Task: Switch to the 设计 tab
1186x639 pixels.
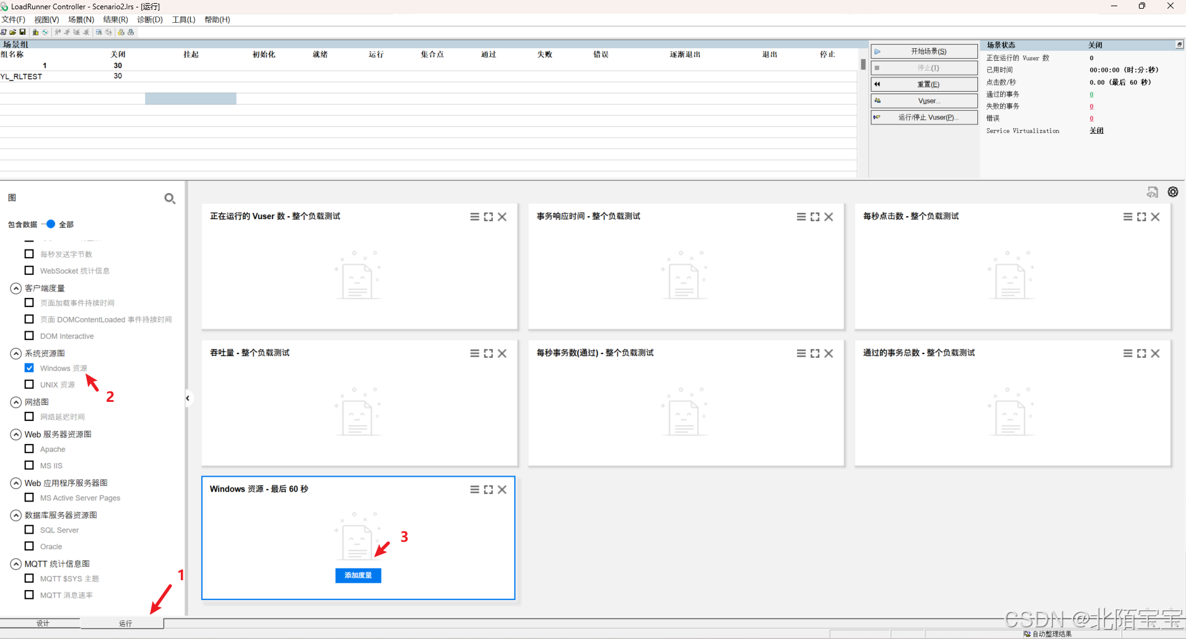Action: [41, 623]
